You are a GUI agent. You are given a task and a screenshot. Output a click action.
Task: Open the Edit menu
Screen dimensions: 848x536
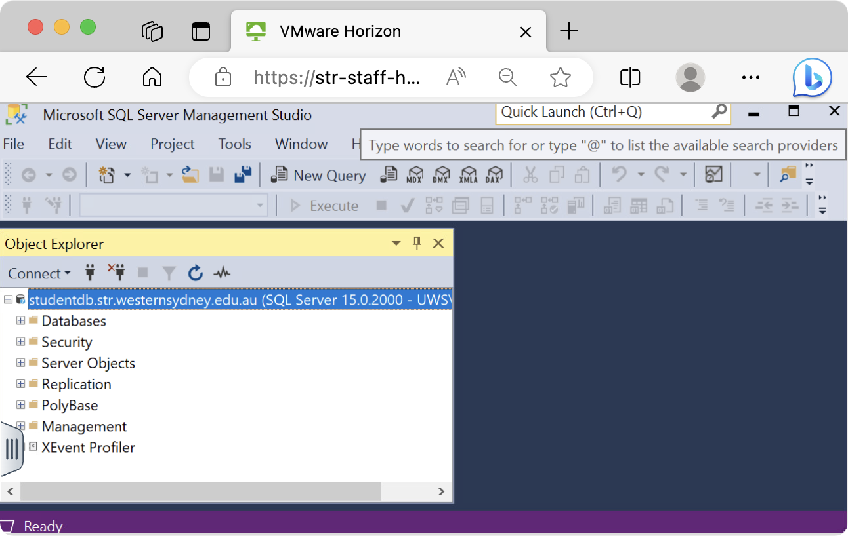click(60, 144)
